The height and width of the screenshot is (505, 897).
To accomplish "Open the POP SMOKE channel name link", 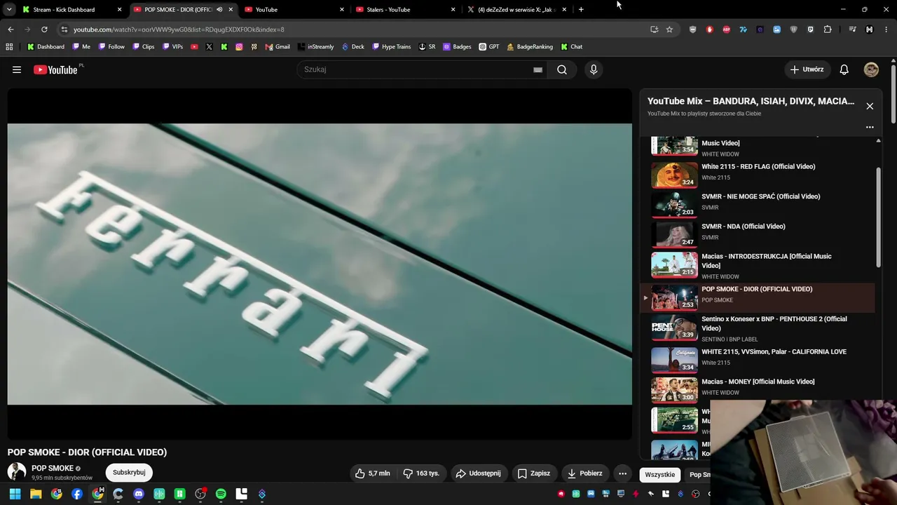I will [53, 468].
